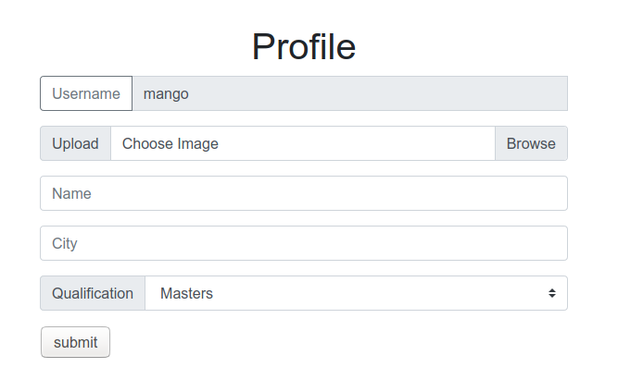The height and width of the screenshot is (392, 618).
Task: Click the submit button text
Action: tap(75, 342)
